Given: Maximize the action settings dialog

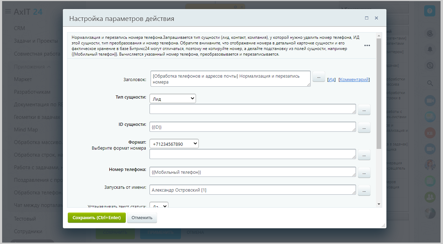Looking at the screenshot, I should [366, 18].
